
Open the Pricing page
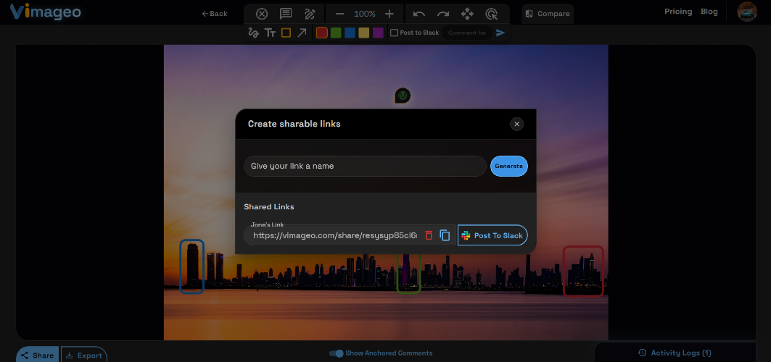678,12
